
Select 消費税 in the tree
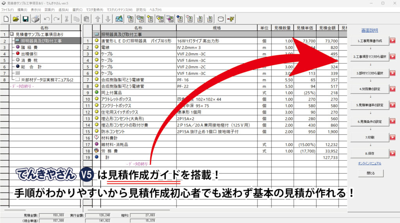pos(29,60)
